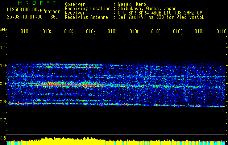Click the Observer label
This screenshot has width=228, height=145.
coord(75,4)
